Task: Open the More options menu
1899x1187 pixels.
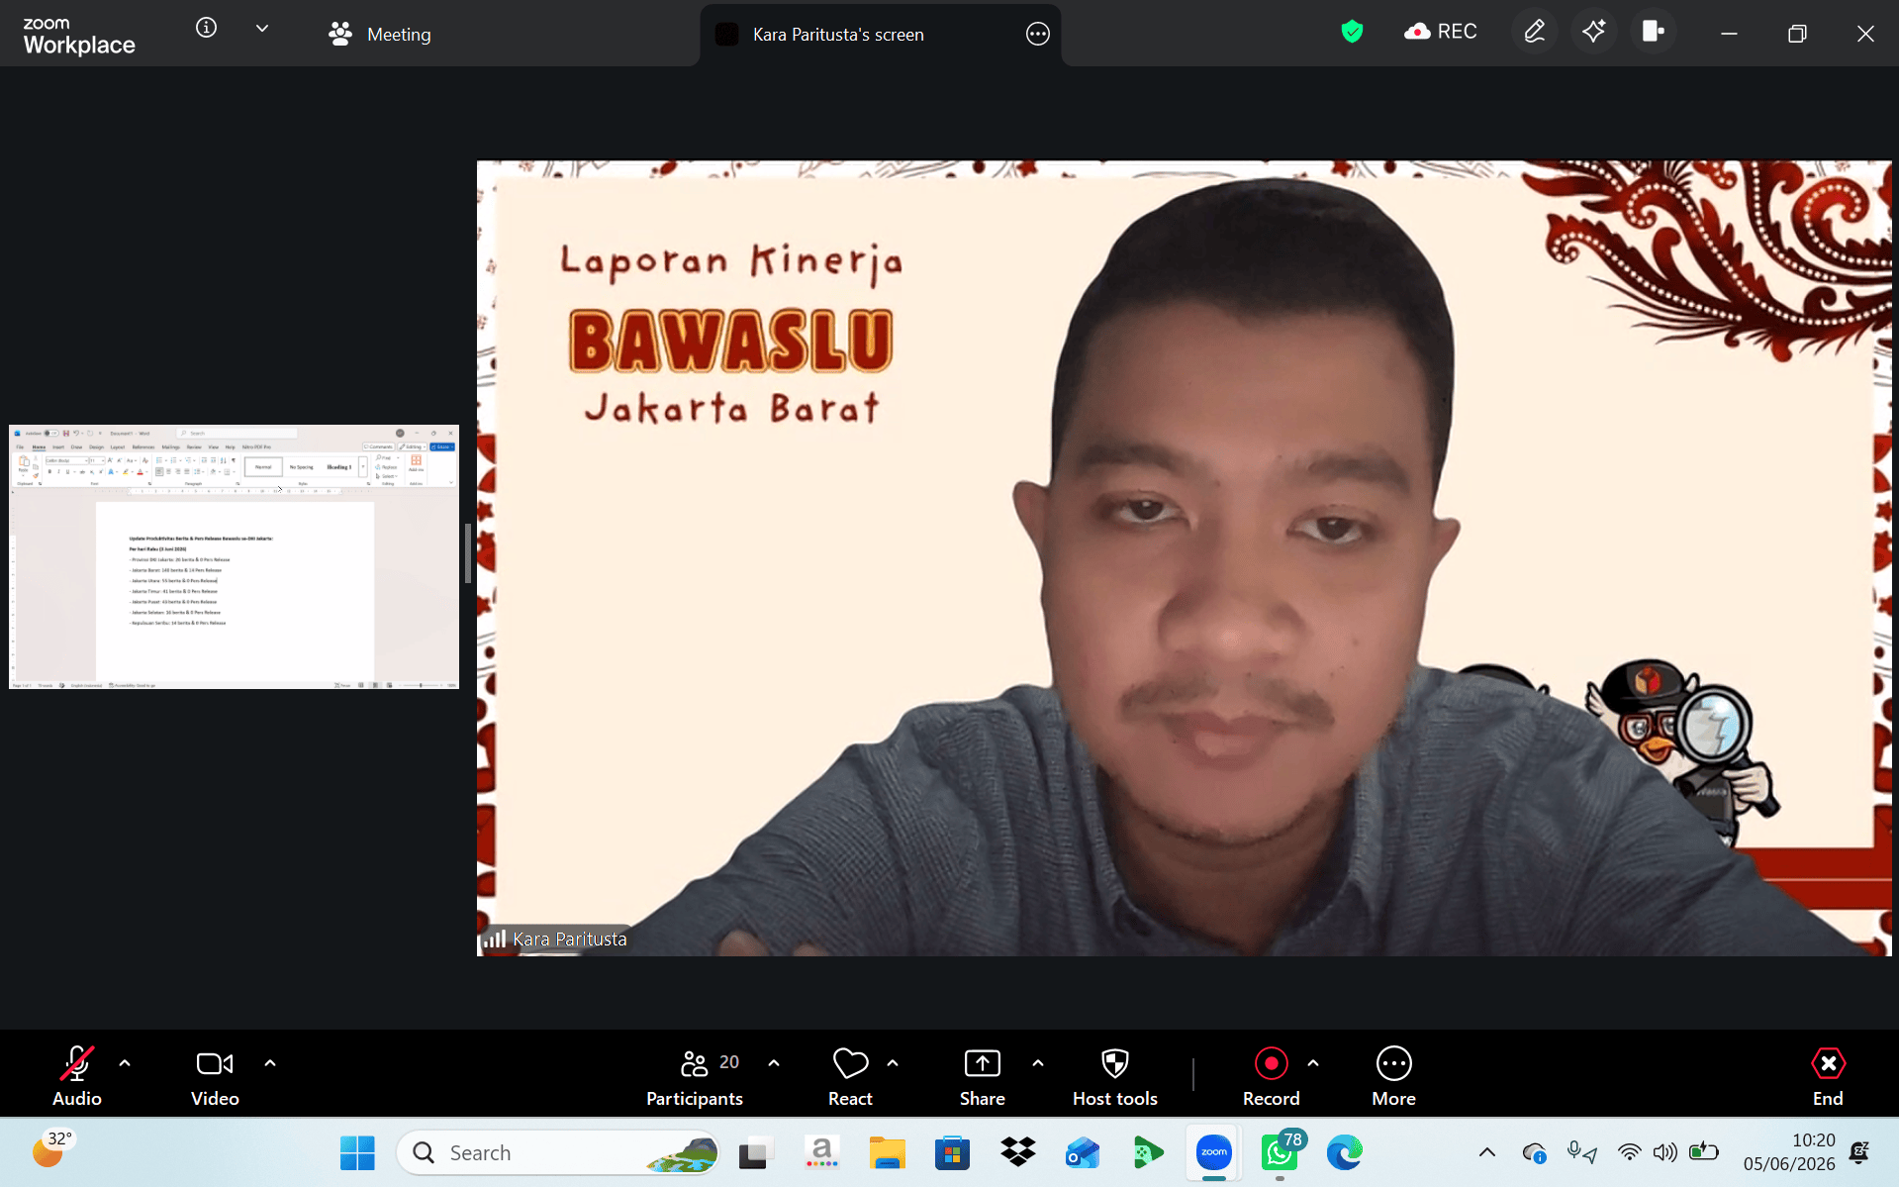Action: (x=1394, y=1076)
